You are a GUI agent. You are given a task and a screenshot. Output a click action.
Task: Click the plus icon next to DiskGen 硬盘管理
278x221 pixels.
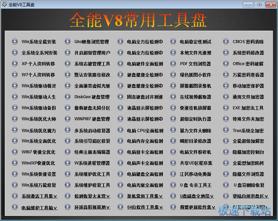68,97
